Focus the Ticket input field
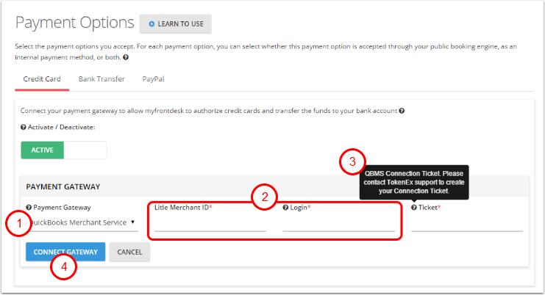545x295 pixels. (467, 224)
